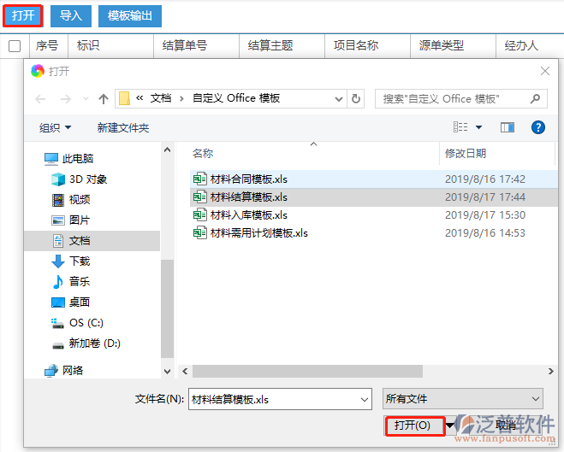Go up one folder level
This screenshot has width=564, height=452.
click(x=104, y=99)
